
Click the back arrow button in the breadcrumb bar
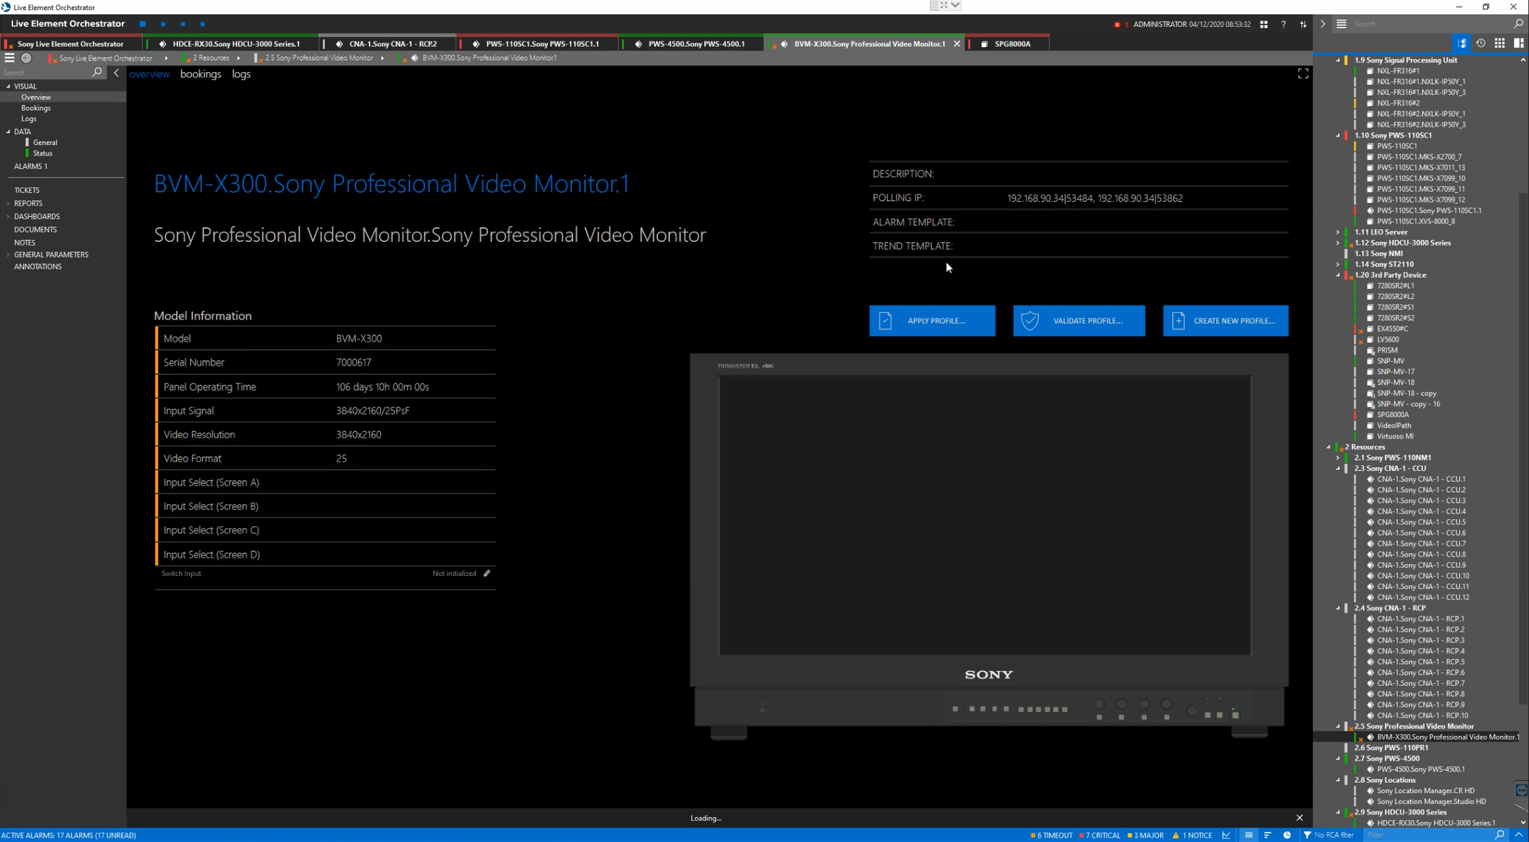(26, 58)
